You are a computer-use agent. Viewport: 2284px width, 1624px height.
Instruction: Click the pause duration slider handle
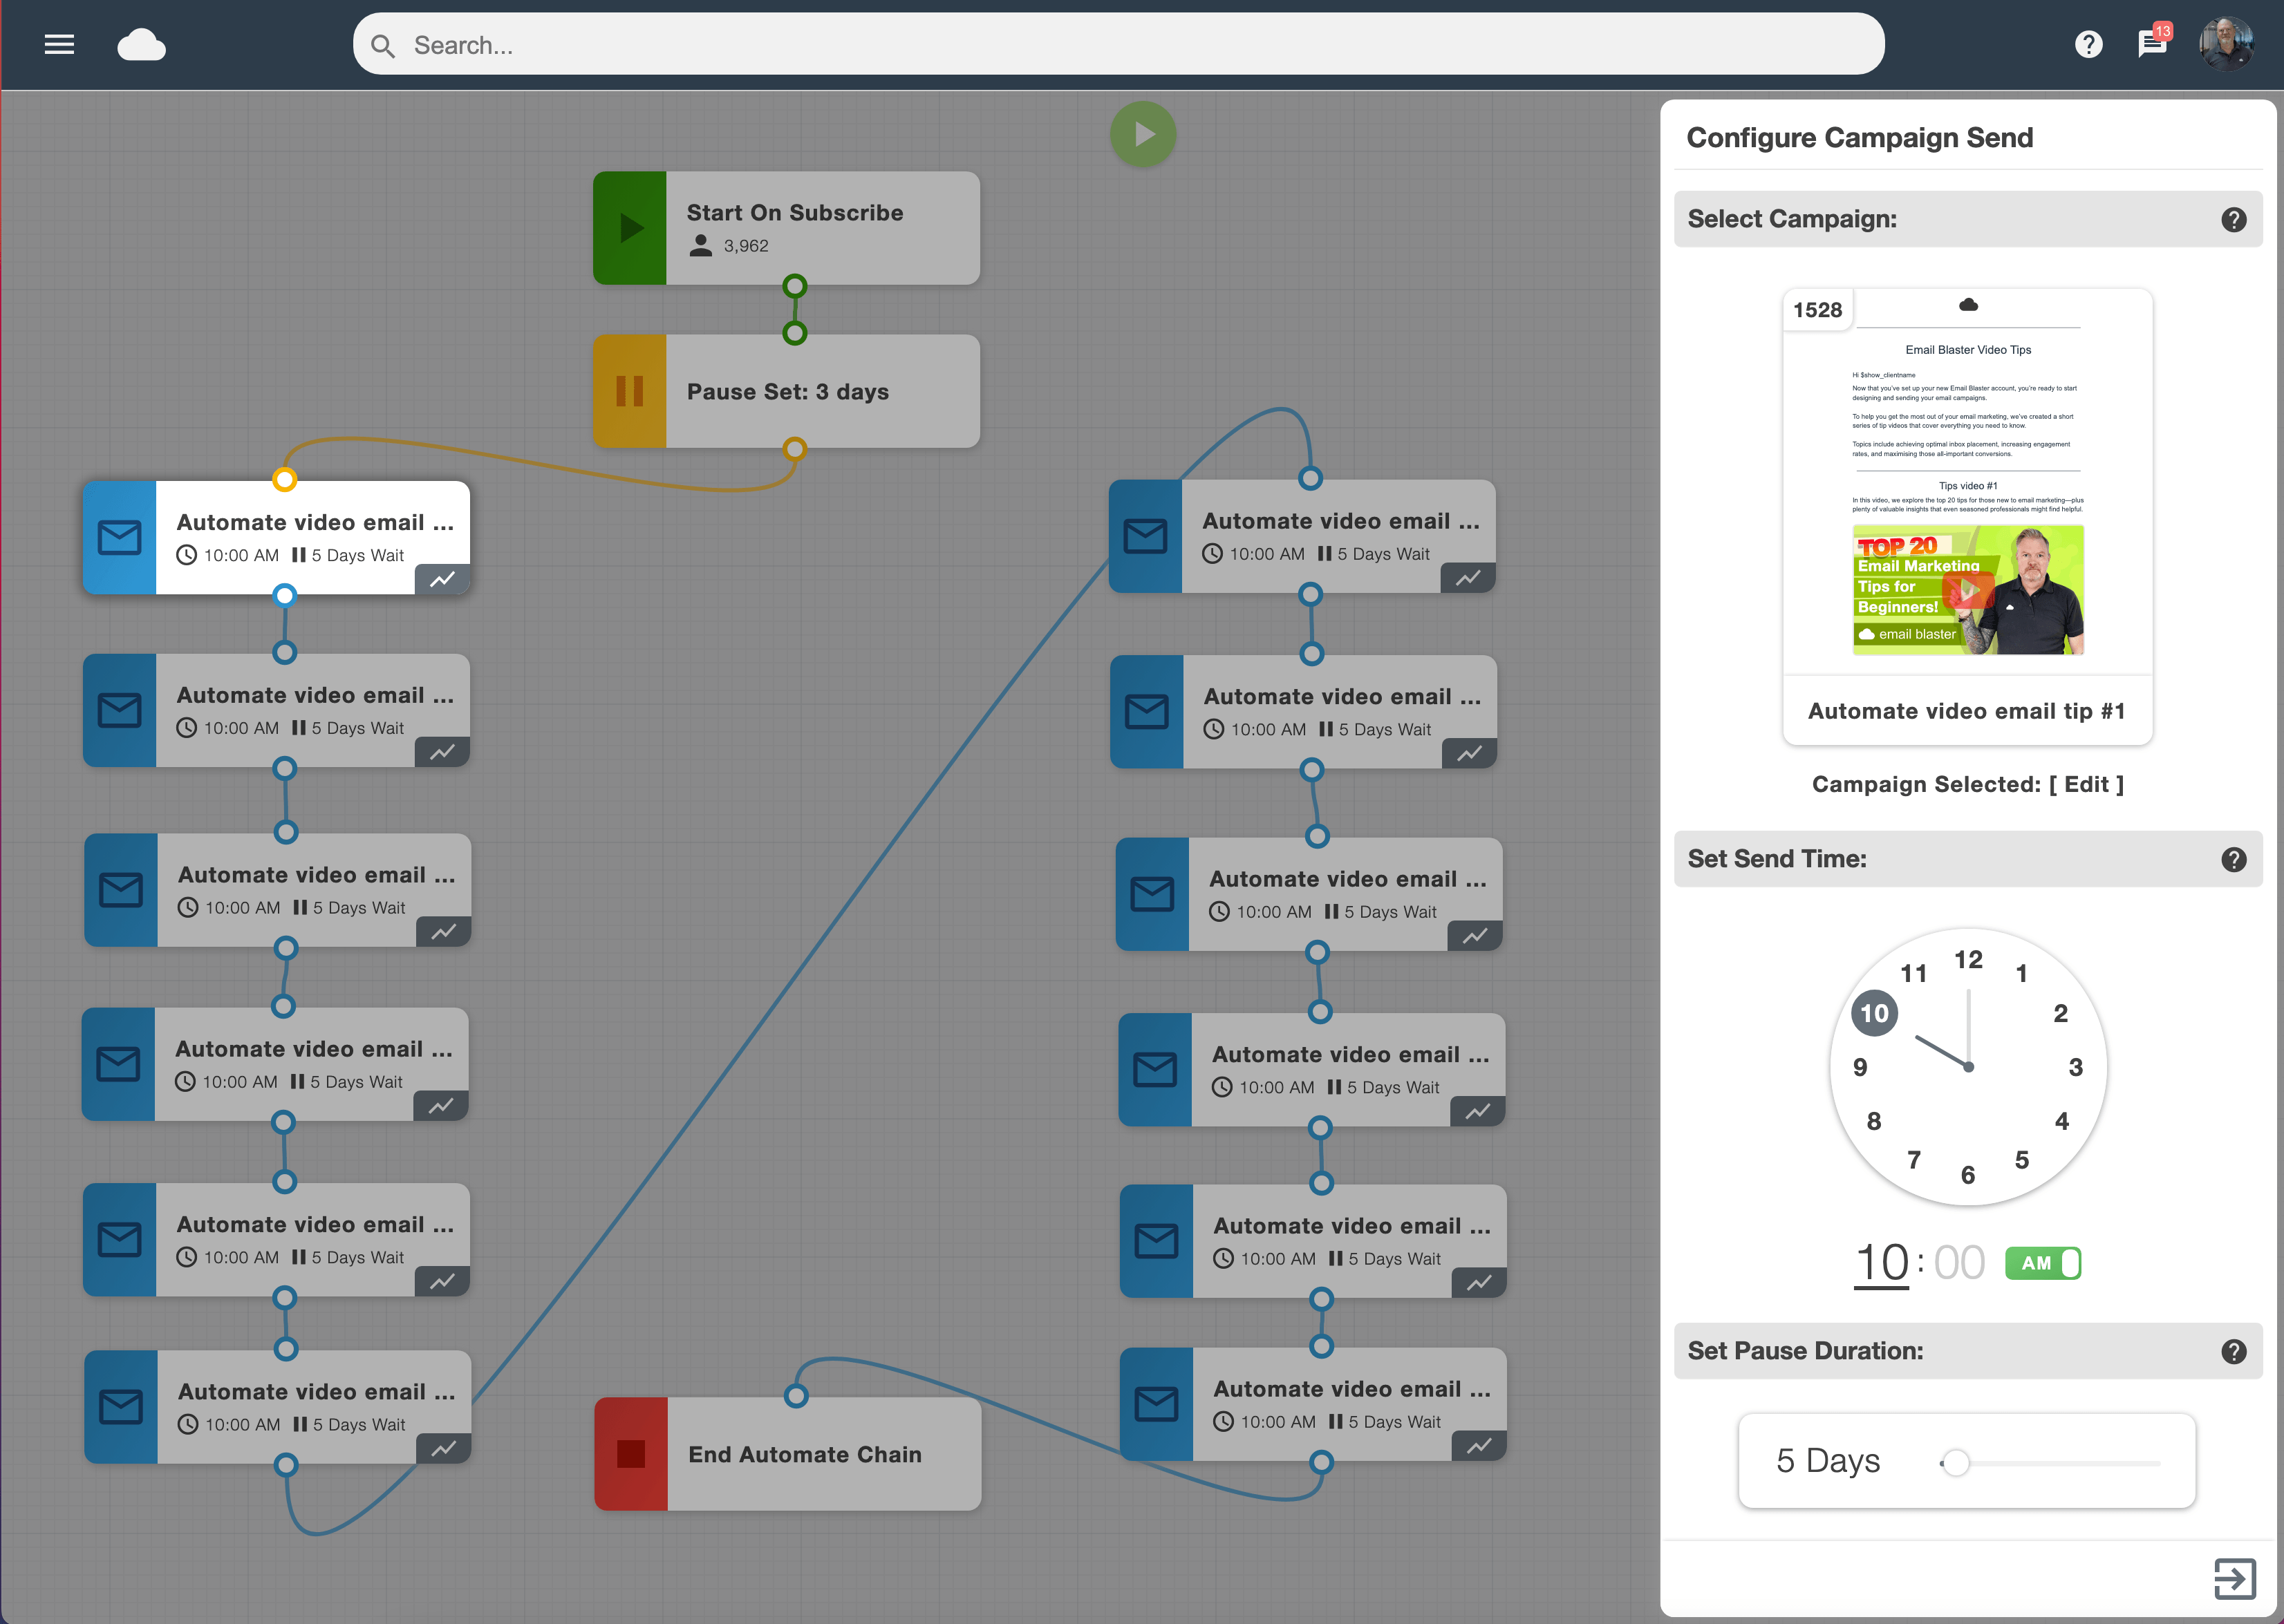(1956, 1463)
